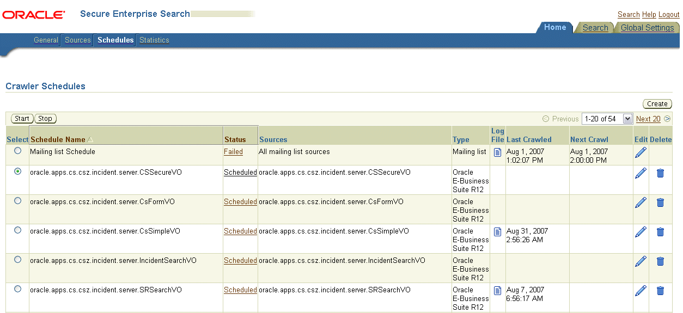Open the Schedules subtab

pos(115,40)
